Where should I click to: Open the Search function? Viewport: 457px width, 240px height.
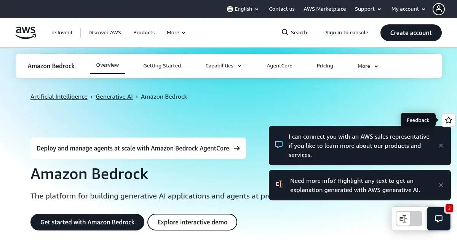click(294, 32)
